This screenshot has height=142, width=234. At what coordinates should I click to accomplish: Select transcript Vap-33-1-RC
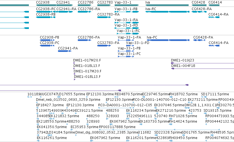[128, 34]
